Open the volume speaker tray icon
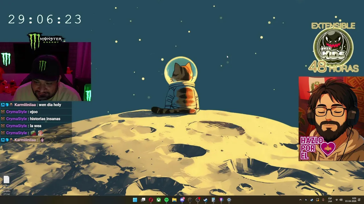Screen dimensions: 364x204 click(x=341, y=200)
